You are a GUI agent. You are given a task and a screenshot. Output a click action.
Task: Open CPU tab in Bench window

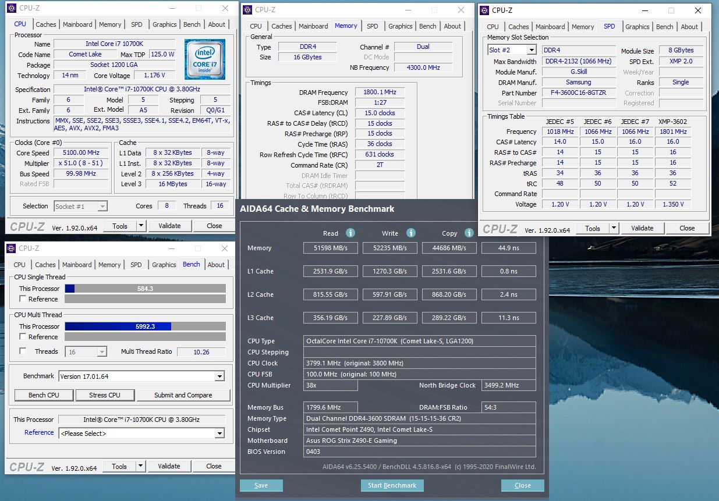click(x=20, y=265)
